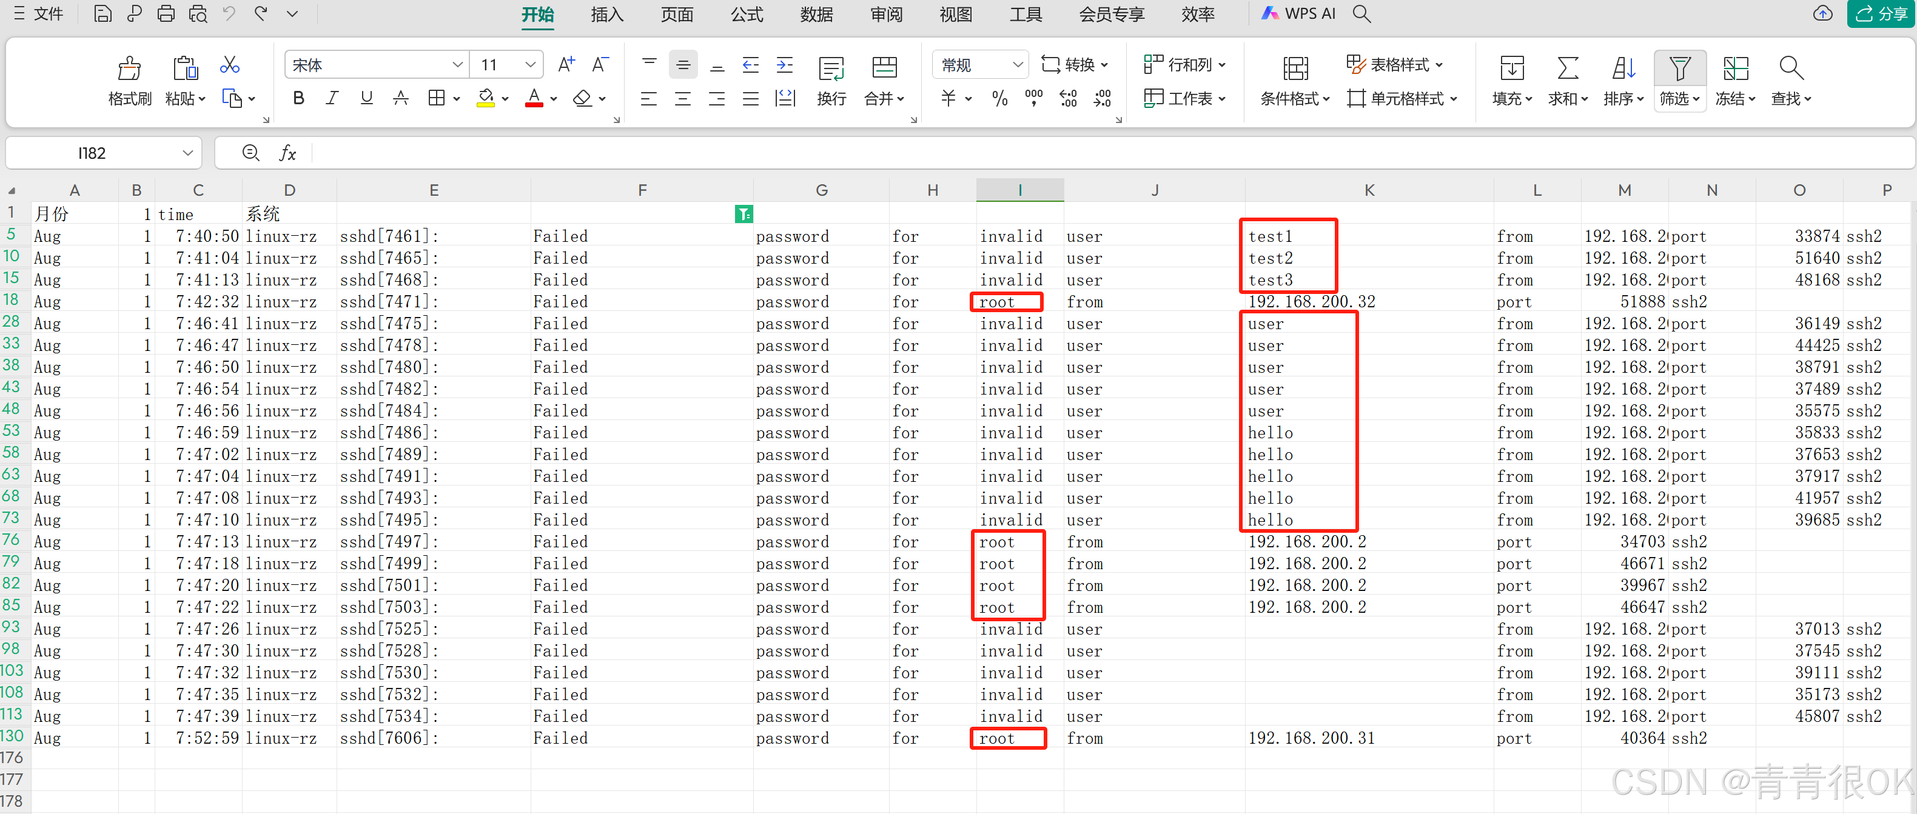Viewport: 1917px width, 814px height.
Task: Click the Cut scissors icon
Action: 229,65
